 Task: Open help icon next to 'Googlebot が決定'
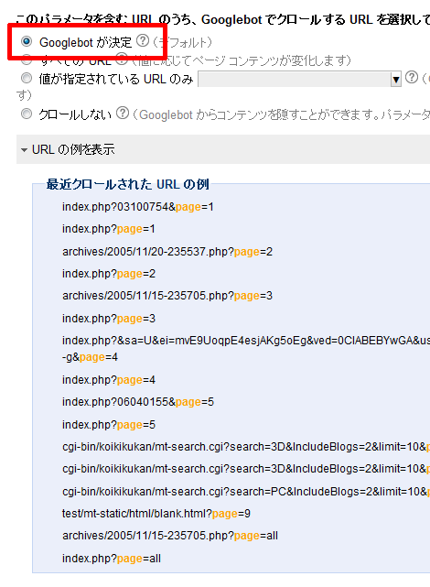coord(143,40)
